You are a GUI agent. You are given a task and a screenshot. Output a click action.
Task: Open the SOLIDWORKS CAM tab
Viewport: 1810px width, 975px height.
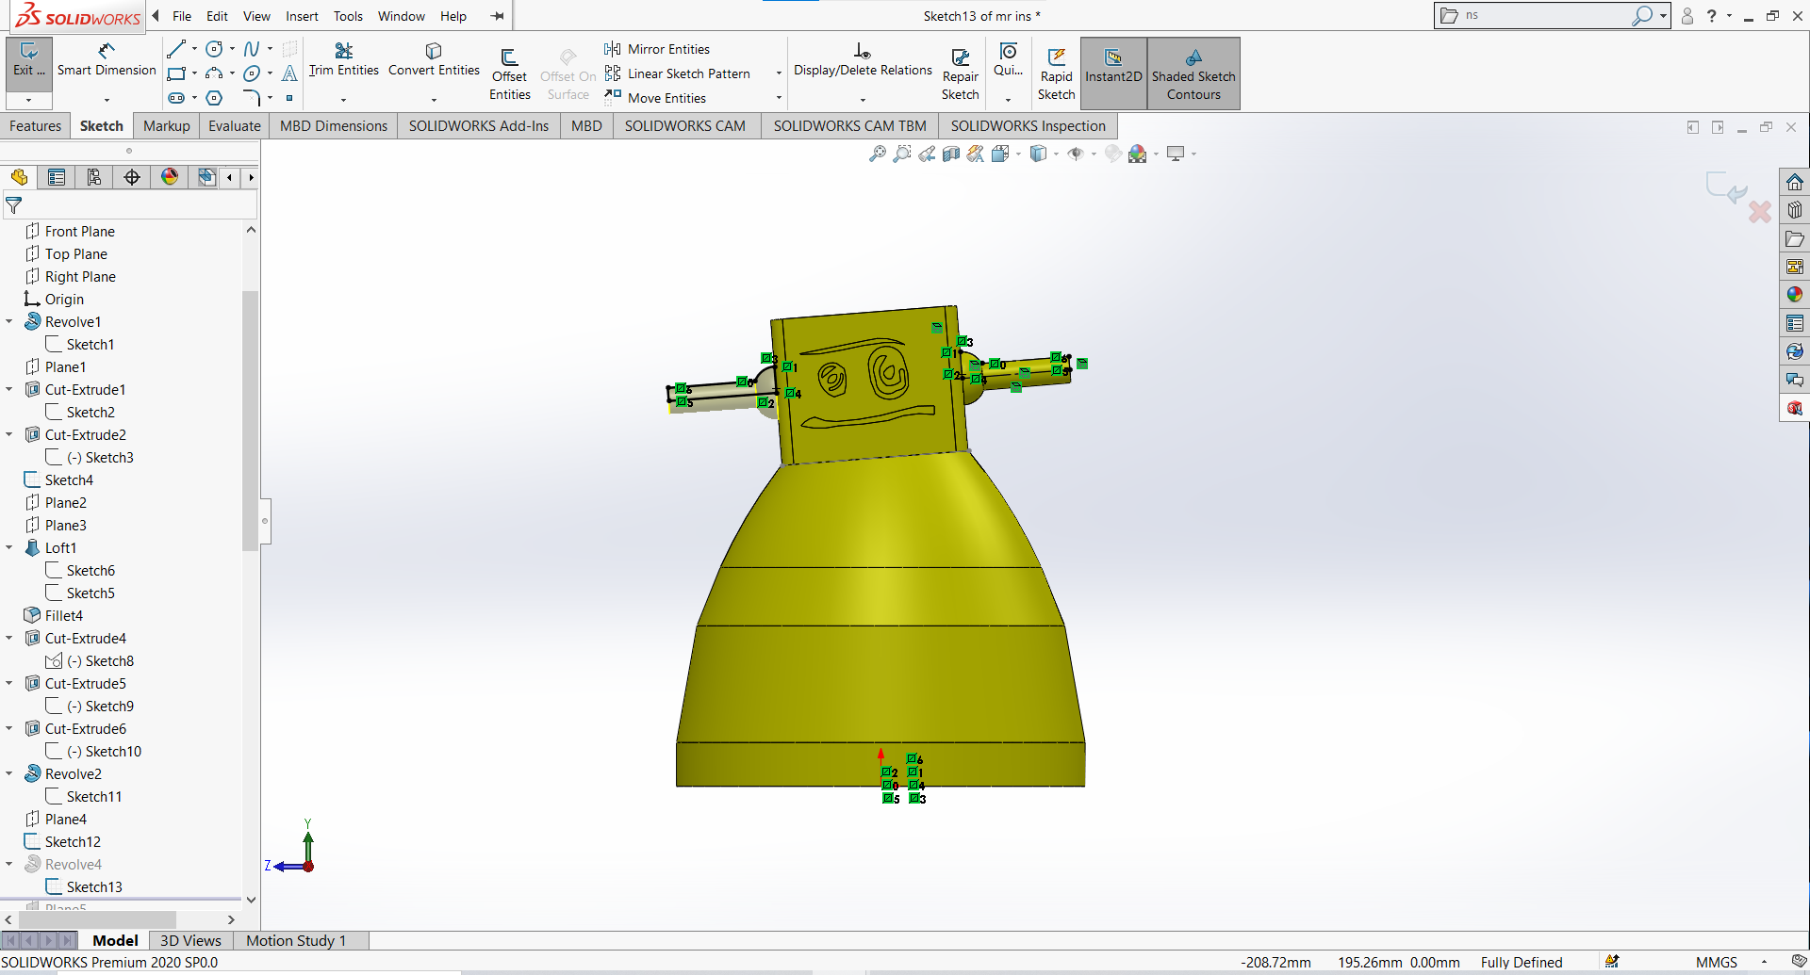point(685,126)
